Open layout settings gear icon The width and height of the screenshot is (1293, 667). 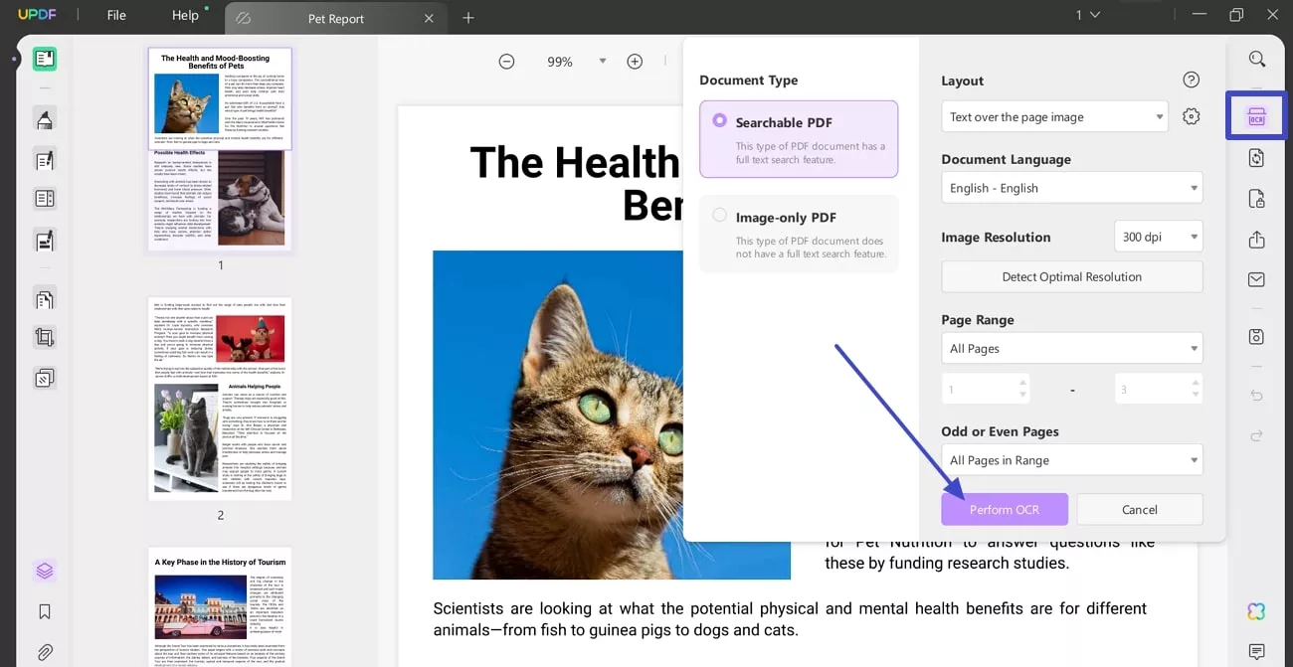(x=1192, y=116)
